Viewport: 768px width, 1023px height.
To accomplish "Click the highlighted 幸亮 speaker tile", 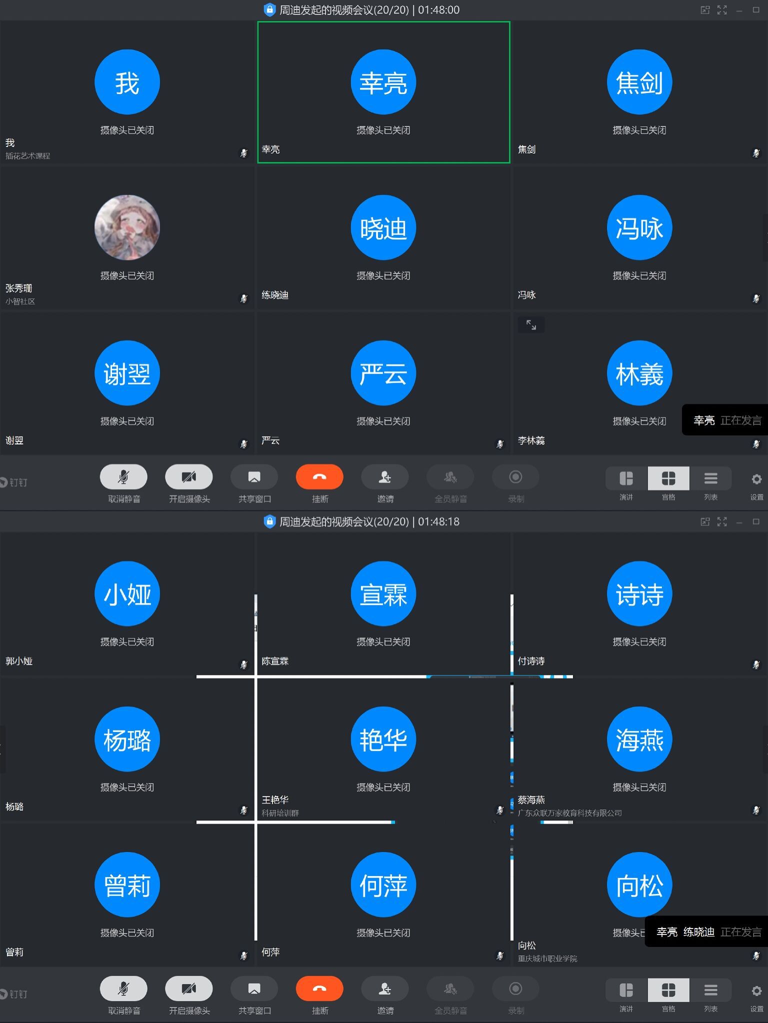I will click(383, 92).
